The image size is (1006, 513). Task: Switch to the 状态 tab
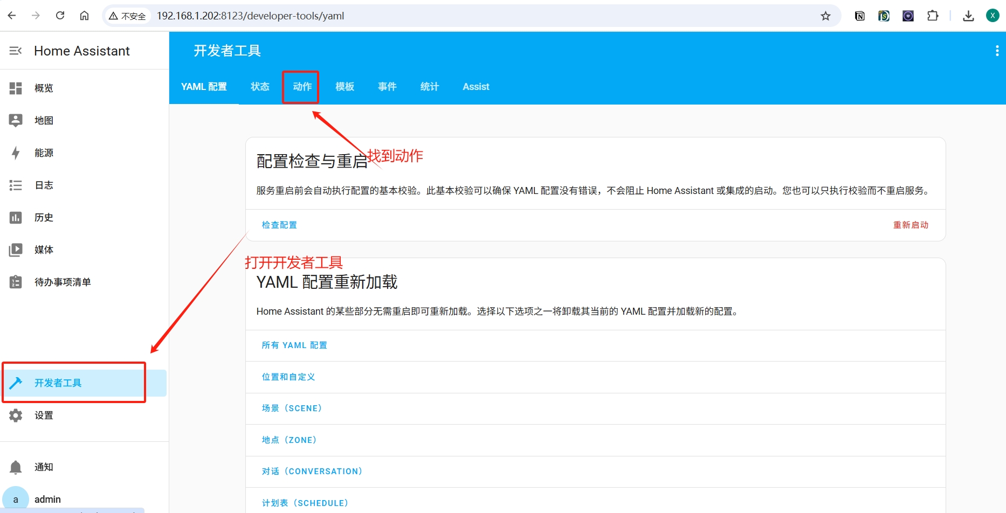coord(260,87)
